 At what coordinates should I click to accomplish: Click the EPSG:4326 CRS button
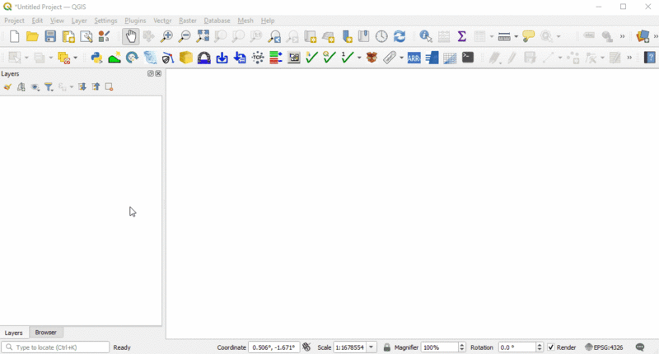[604, 347]
